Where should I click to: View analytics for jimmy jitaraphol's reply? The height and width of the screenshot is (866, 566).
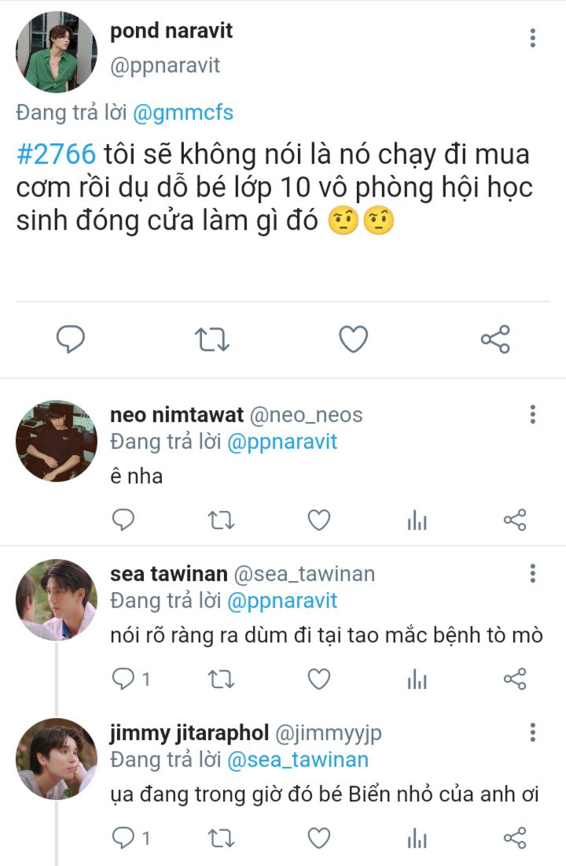[x=417, y=838]
